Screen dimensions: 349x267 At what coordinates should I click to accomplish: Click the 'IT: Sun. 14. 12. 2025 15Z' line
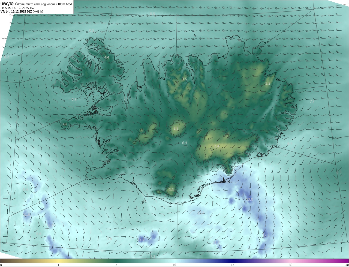coord(18,8)
